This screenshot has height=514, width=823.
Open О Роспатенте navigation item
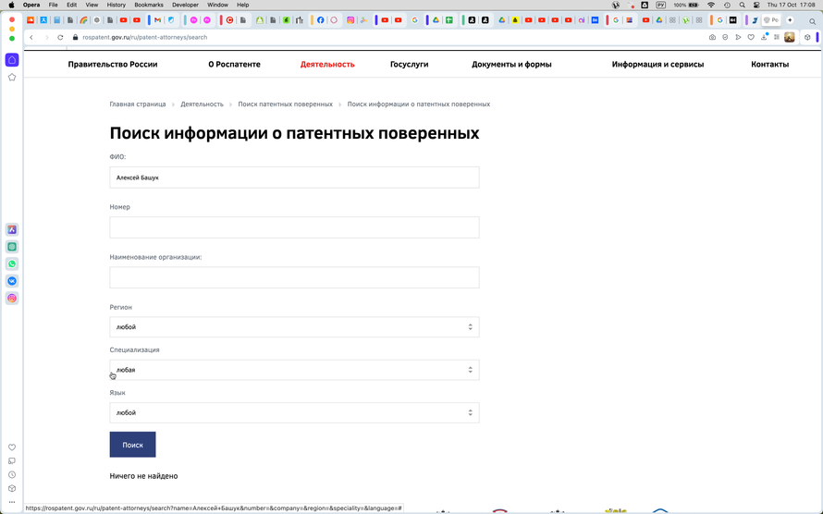point(234,65)
